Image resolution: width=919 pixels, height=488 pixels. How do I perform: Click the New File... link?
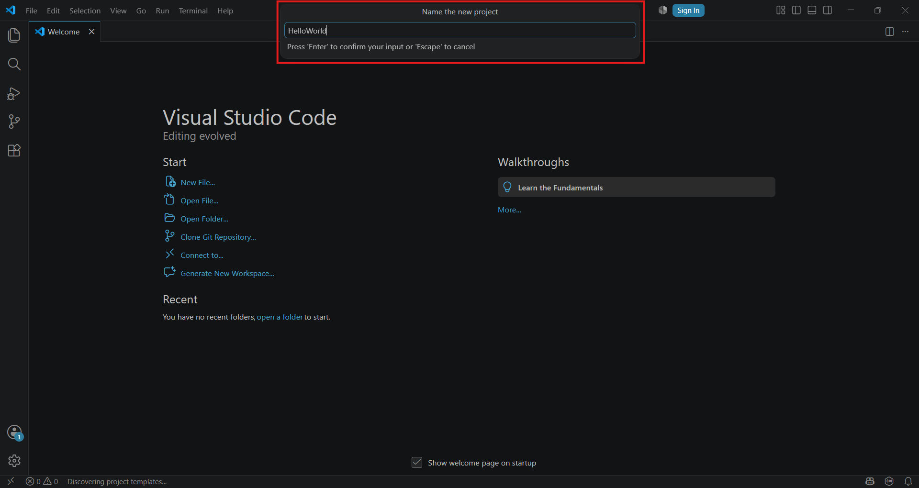click(x=198, y=182)
